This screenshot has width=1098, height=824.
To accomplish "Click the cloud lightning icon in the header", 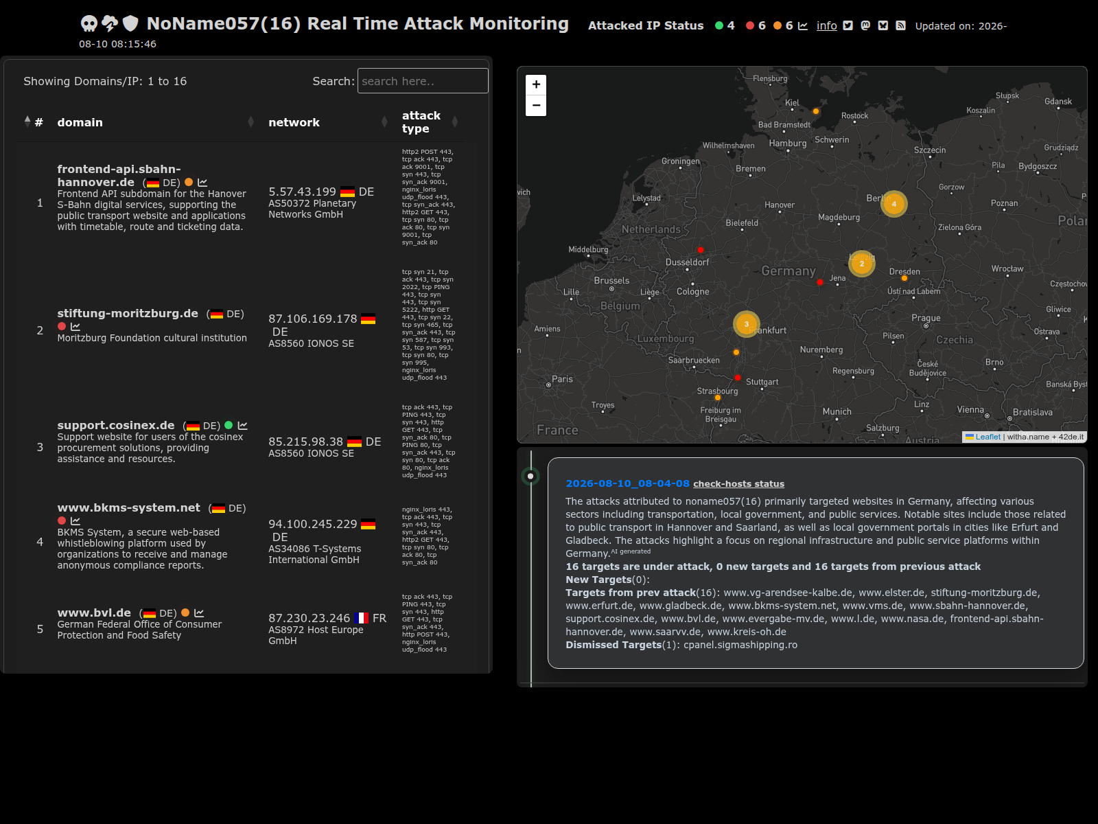I will [x=110, y=24].
